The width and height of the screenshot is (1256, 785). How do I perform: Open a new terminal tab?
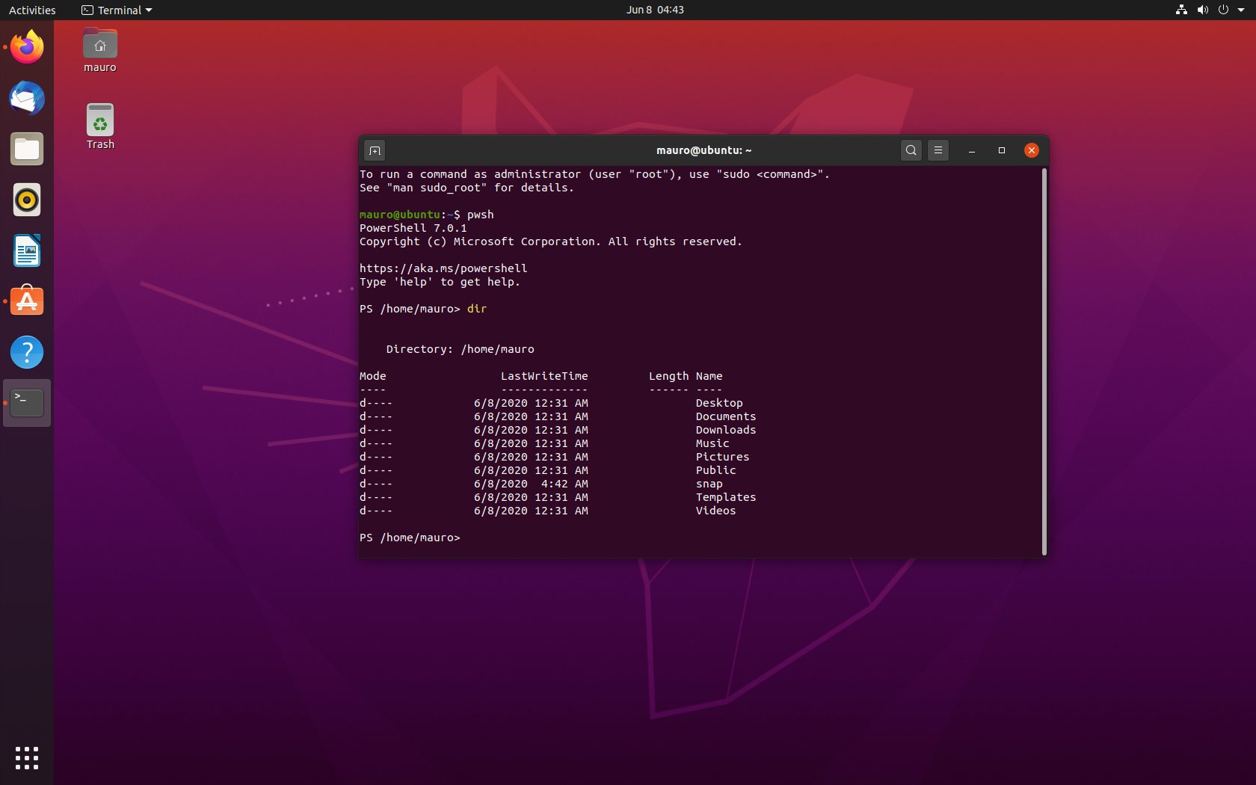[375, 150]
